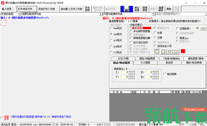Switch to the 大小裁剪 tab
Image resolution: width=207 pixels, height=126 pixels.
(x=145, y=63)
